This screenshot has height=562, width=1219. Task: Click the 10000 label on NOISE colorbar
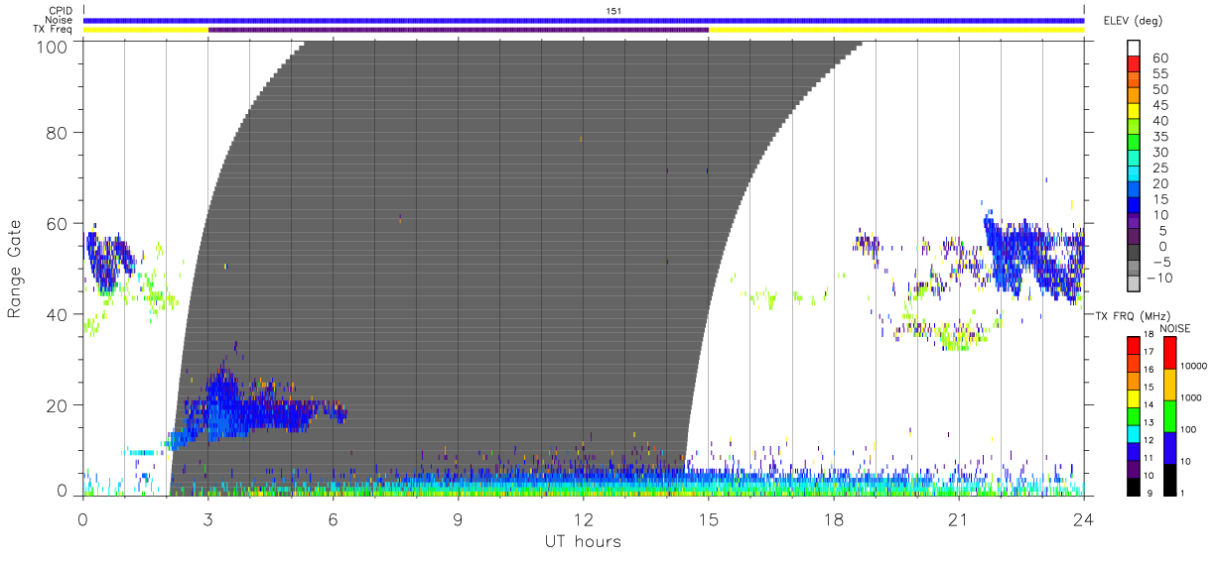pyautogui.click(x=1194, y=367)
